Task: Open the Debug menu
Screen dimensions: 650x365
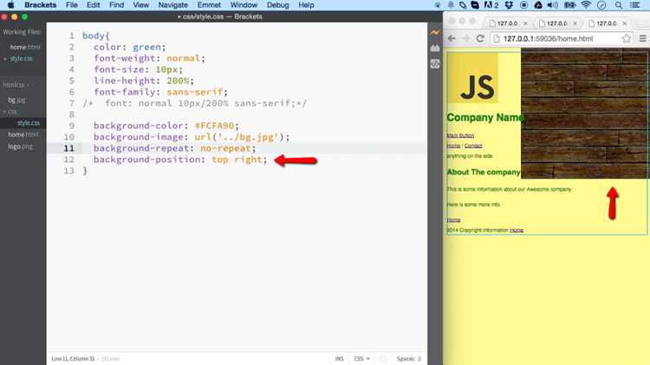Action: 277,5
